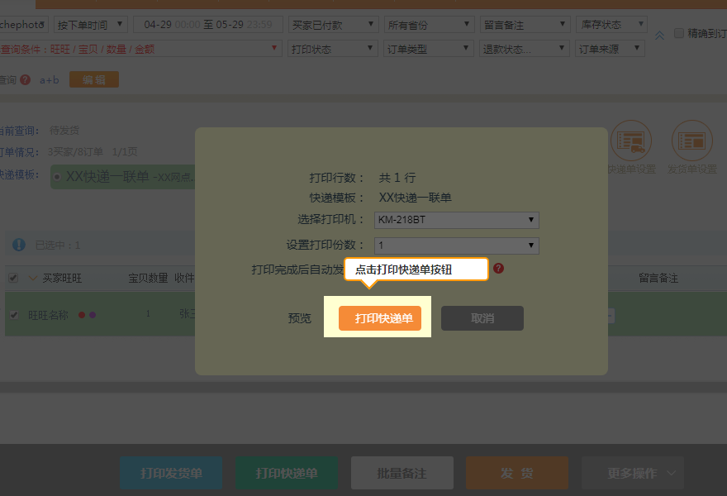Click the red dot beside 旺旺名称
727x496 pixels.
click(82, 315)
